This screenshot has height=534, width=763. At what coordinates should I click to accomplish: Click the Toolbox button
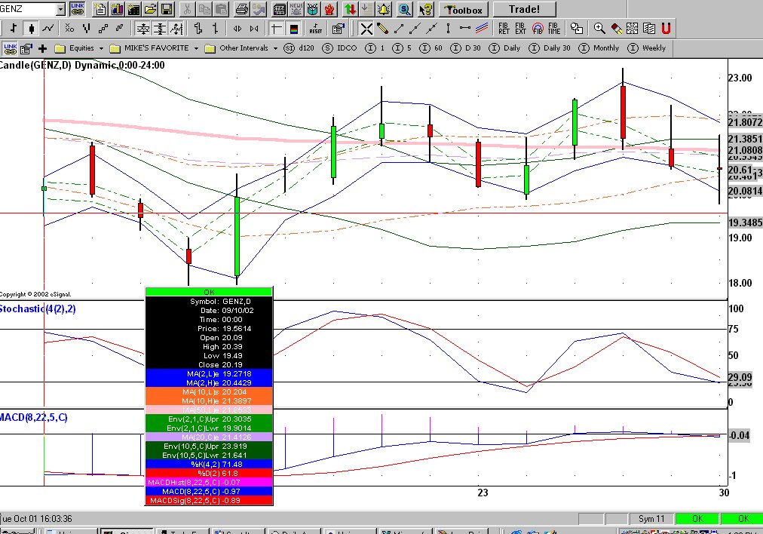pyautogui.click(x=464, y=10)
